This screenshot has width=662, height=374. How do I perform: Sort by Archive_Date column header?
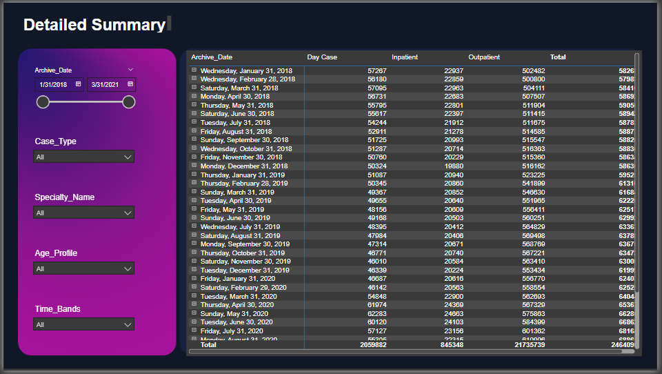(212, 57)
